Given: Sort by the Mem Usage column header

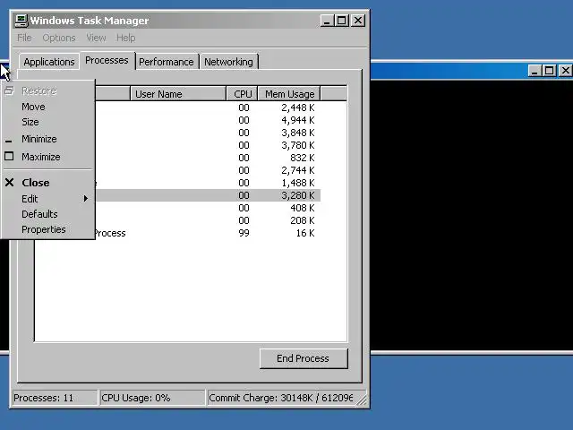Looking at the screenshot, I should coord(289,94).
